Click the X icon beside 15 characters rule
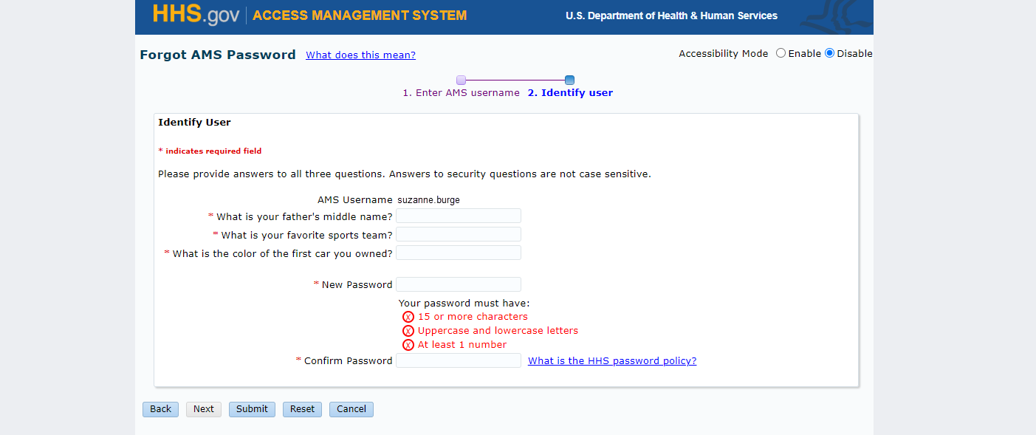 [x=408, y=317]
